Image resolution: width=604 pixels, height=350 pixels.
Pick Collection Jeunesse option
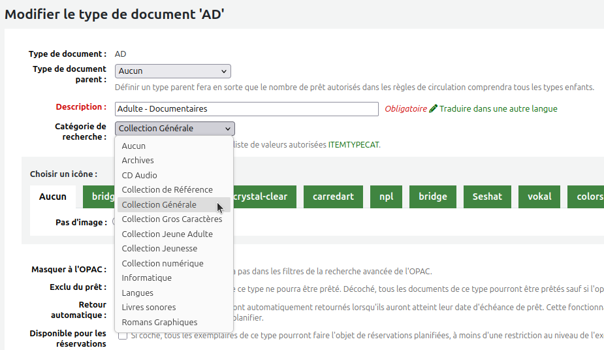pyautogui.click(x=174, y=249)
